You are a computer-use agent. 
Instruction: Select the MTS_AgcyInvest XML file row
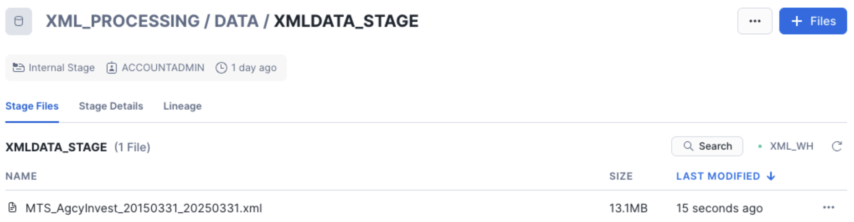[143, 208]
